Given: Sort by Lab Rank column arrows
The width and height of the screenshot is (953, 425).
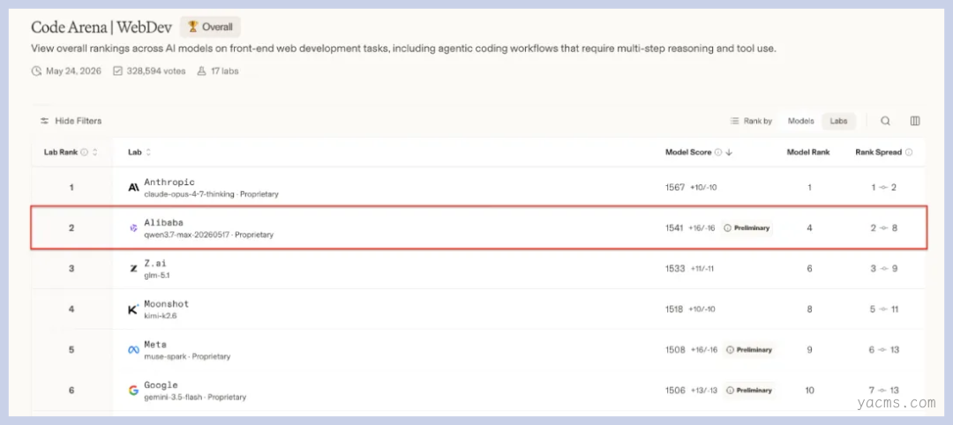Looking at the screenshot, I should coord(94,153).
